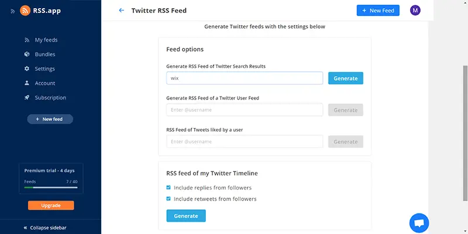Click the Twitter User Feed username field
This screenshot has height=234, width=468.
(245, 110)
